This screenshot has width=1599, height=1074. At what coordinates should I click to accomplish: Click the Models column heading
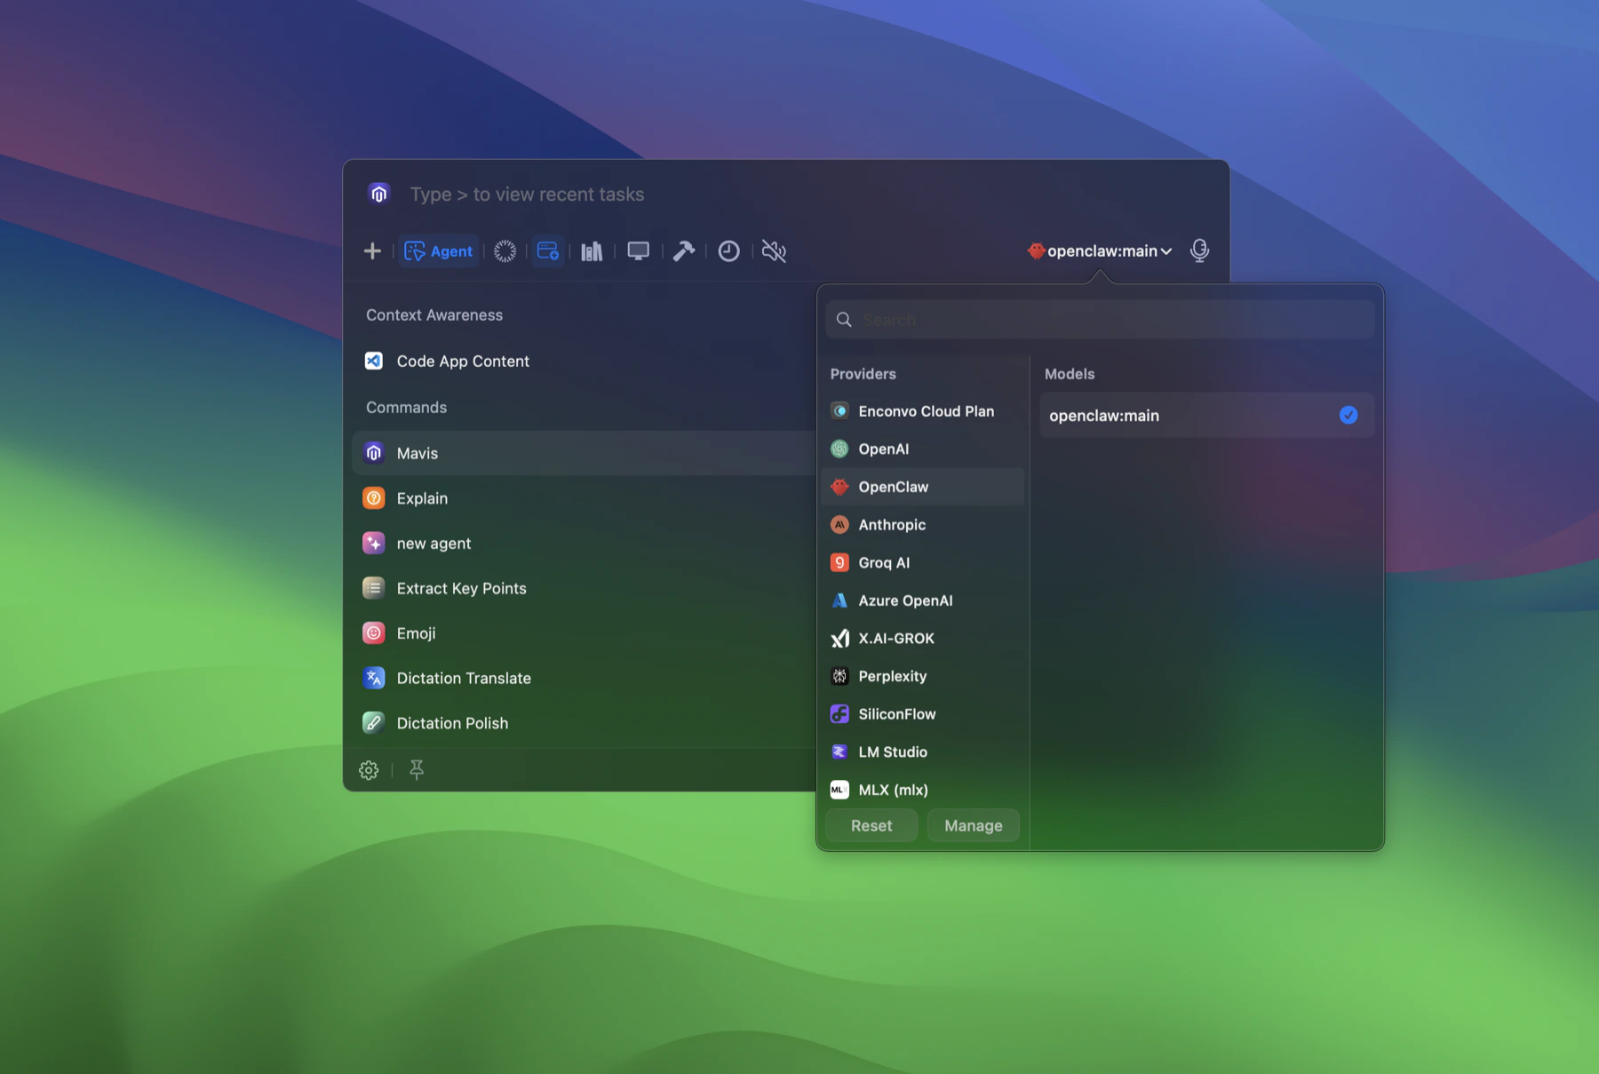tap(1070, 374)
